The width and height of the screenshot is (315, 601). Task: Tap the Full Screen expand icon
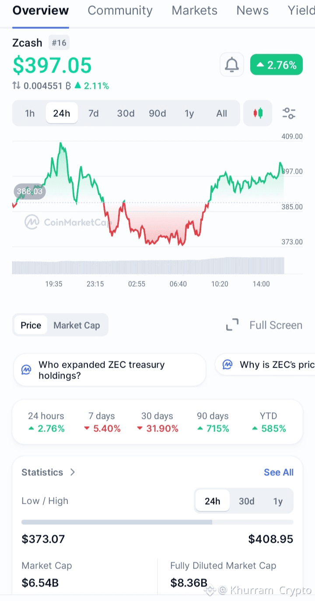(x=232, y=325)
